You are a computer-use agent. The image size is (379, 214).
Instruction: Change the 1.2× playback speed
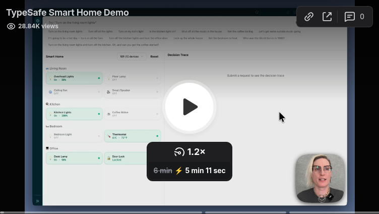click(190, 152)
